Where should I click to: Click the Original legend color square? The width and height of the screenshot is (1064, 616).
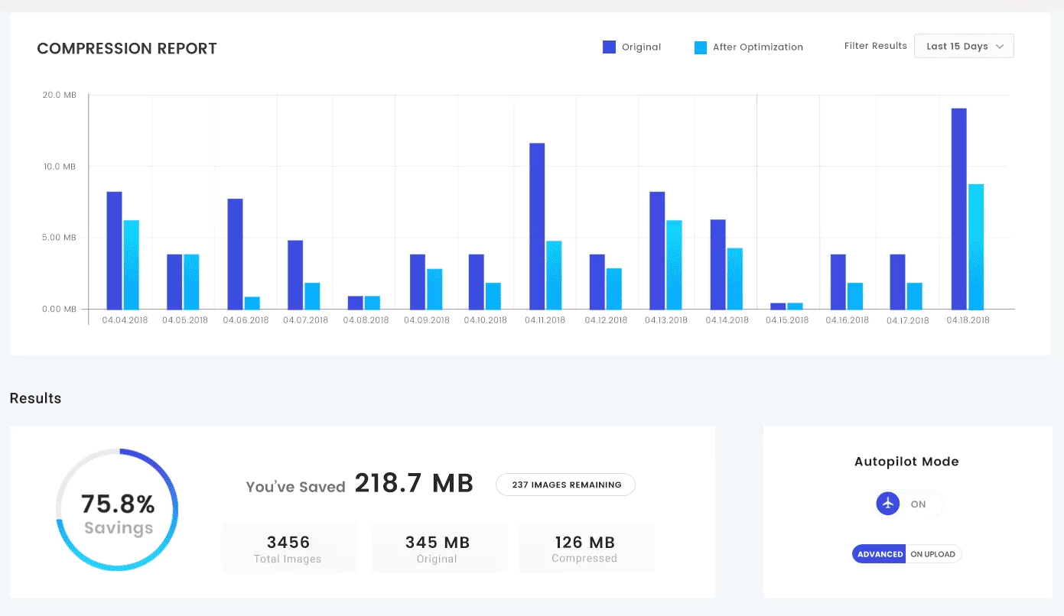coord(609,47)
